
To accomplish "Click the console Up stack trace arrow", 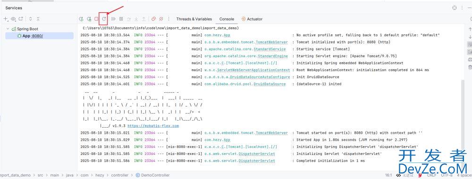I will point(470,29).
